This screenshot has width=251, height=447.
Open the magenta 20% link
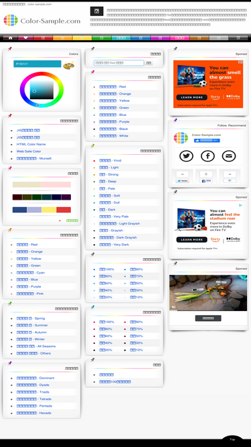click(x=106, y=350)
